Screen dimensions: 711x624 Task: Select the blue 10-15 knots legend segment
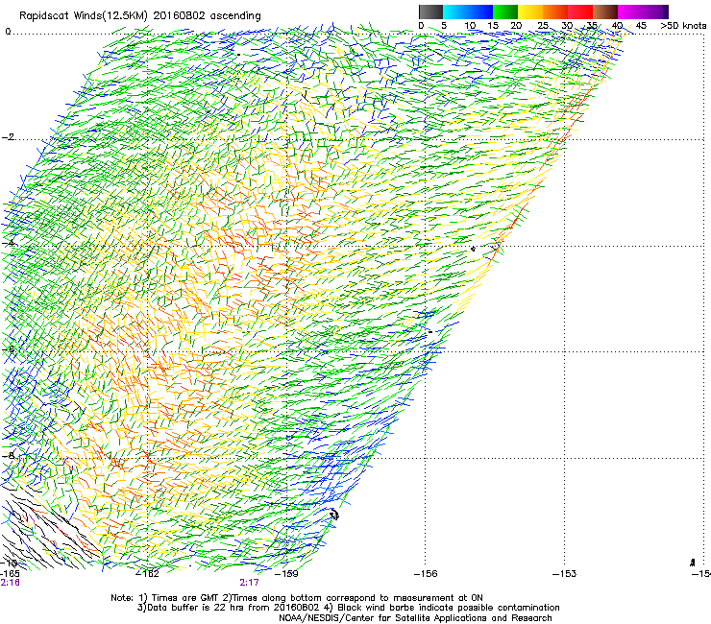click(x=480, y=12)
